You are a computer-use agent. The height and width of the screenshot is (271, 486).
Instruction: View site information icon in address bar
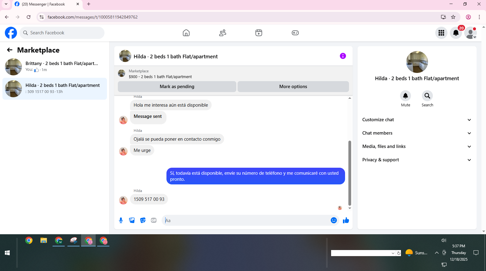(x=42, y=17)
